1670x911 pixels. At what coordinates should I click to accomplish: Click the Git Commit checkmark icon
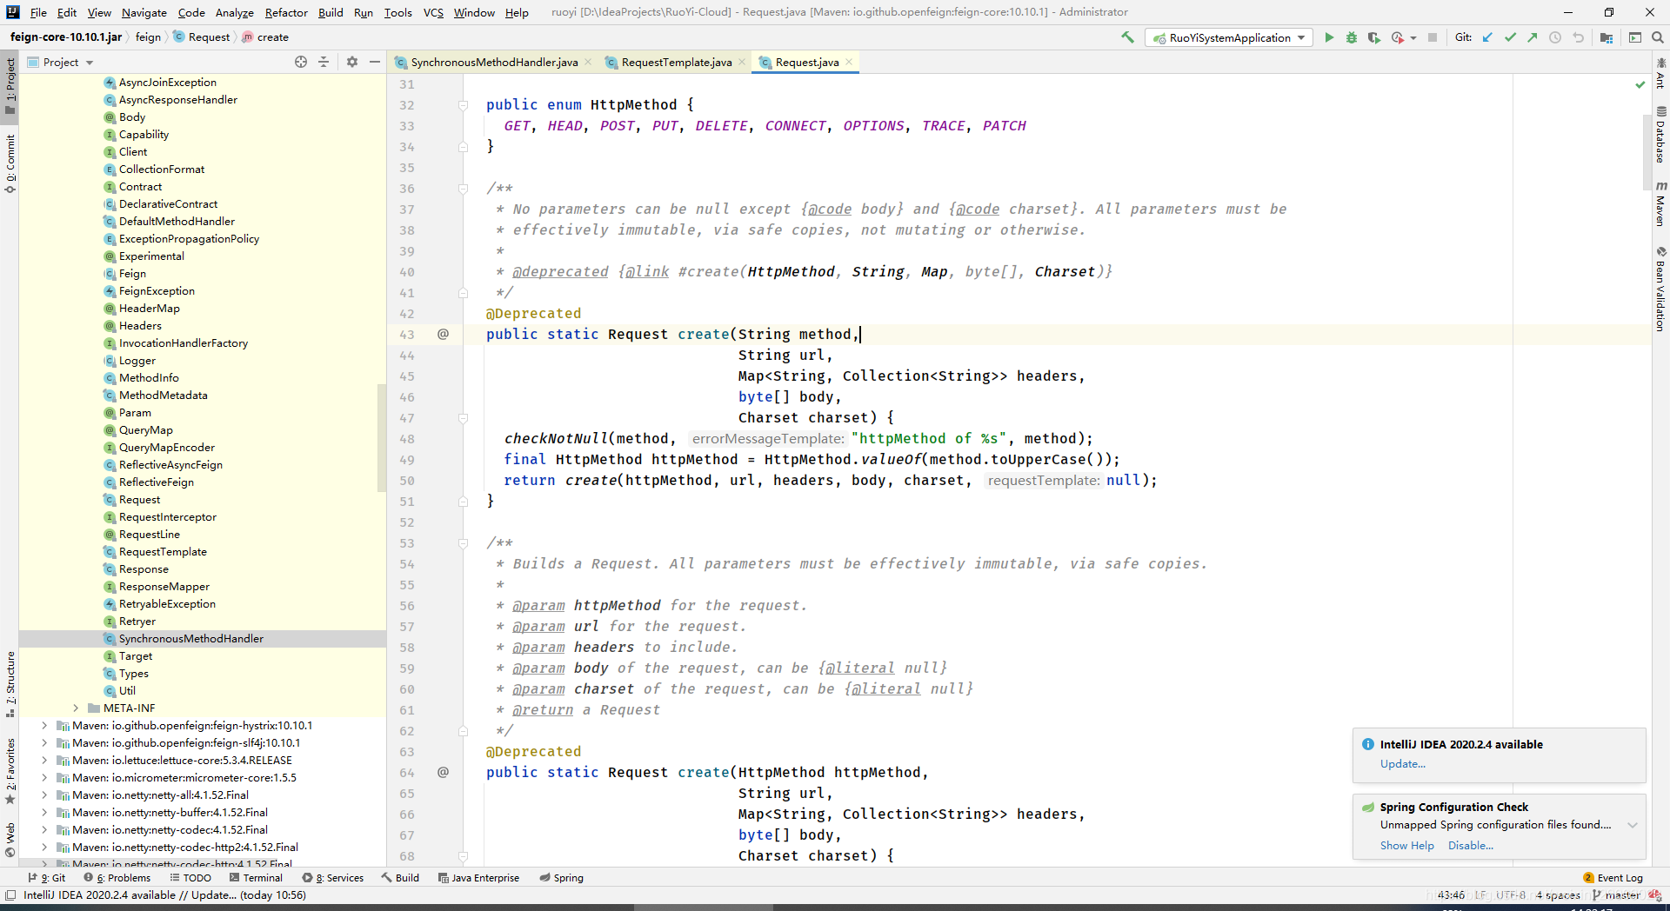tap(1510, 37)
